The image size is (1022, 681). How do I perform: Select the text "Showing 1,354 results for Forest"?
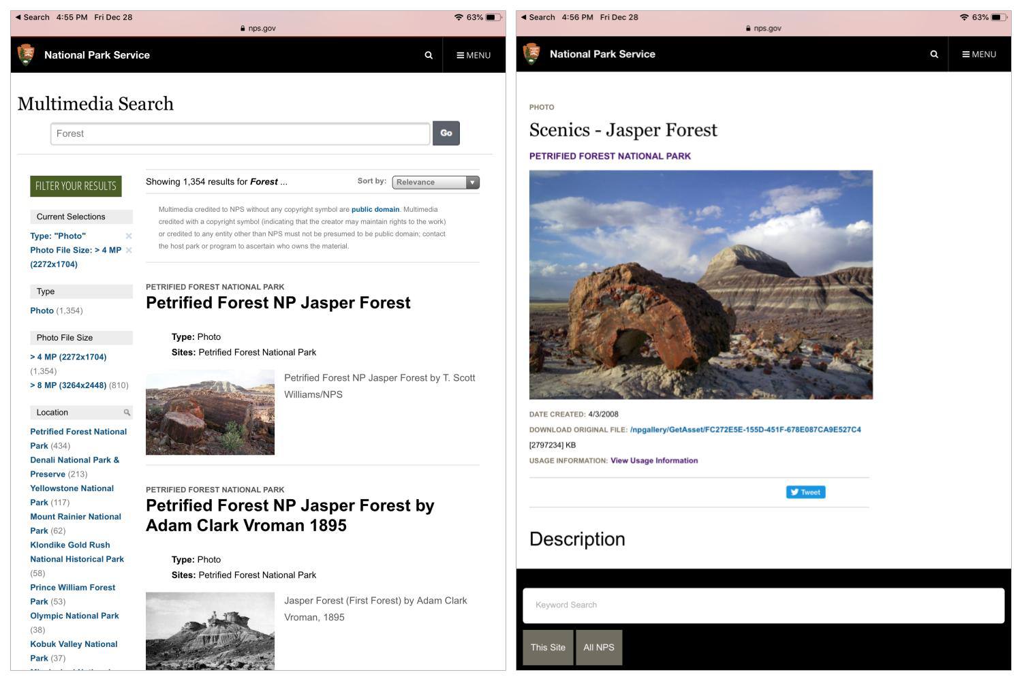pyautogui.click(x=212, y=182)
